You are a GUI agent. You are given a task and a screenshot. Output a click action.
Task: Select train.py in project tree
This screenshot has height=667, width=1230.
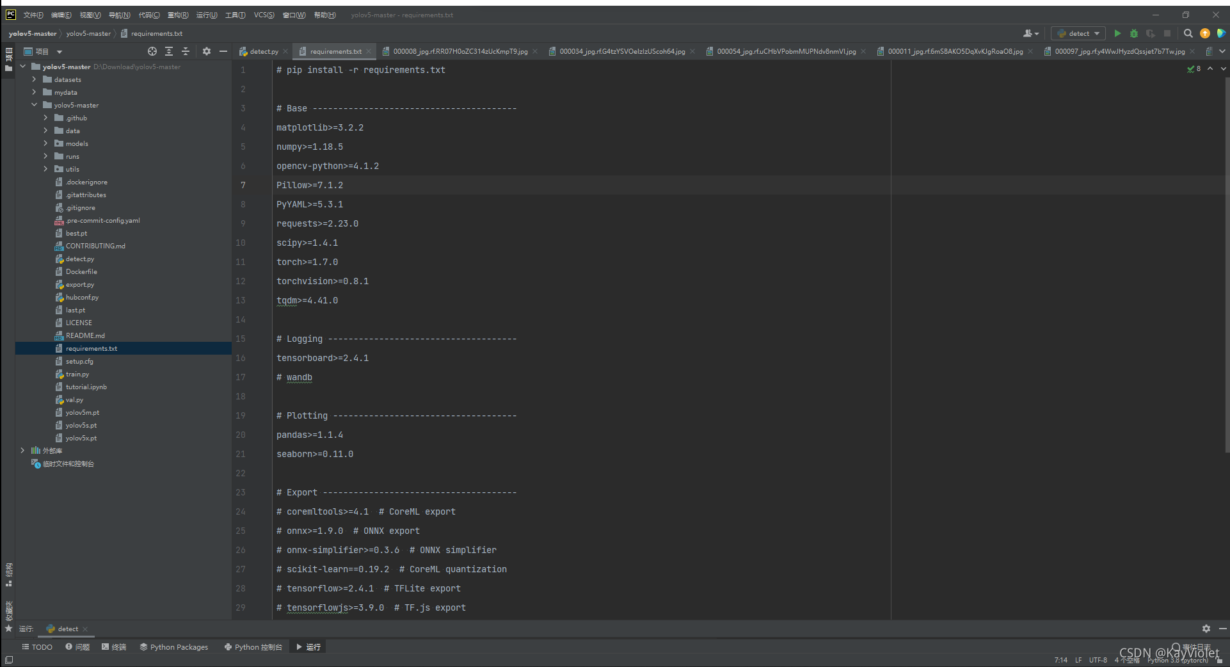click(77, 374)
